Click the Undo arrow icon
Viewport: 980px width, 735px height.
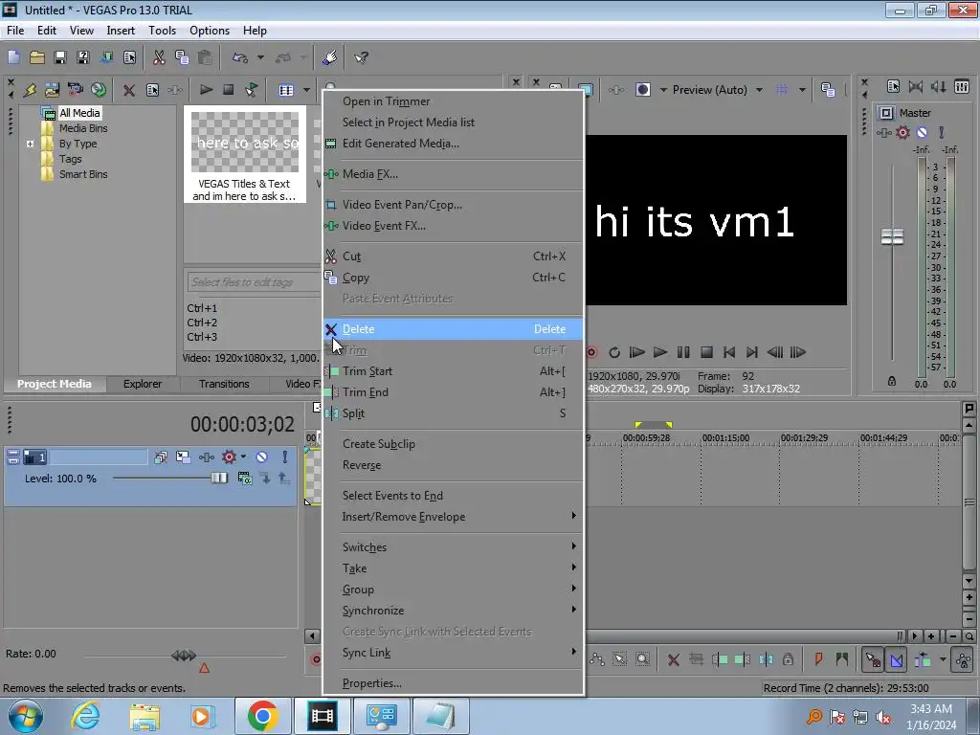(x=240, y=57)
